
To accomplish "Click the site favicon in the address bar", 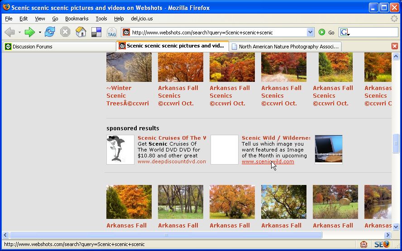I will (x=126, y=32).
